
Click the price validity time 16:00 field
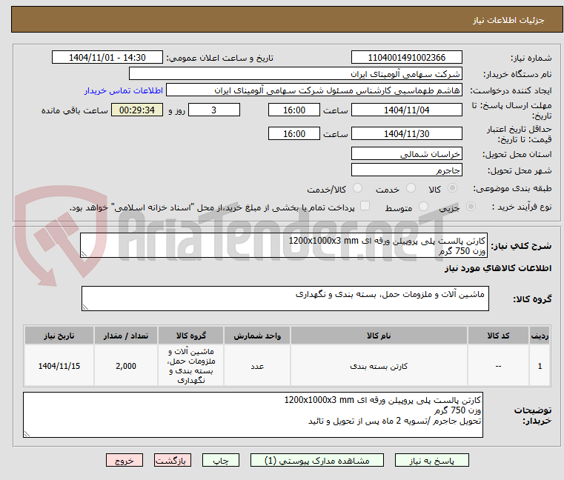[x=294, y=134]
